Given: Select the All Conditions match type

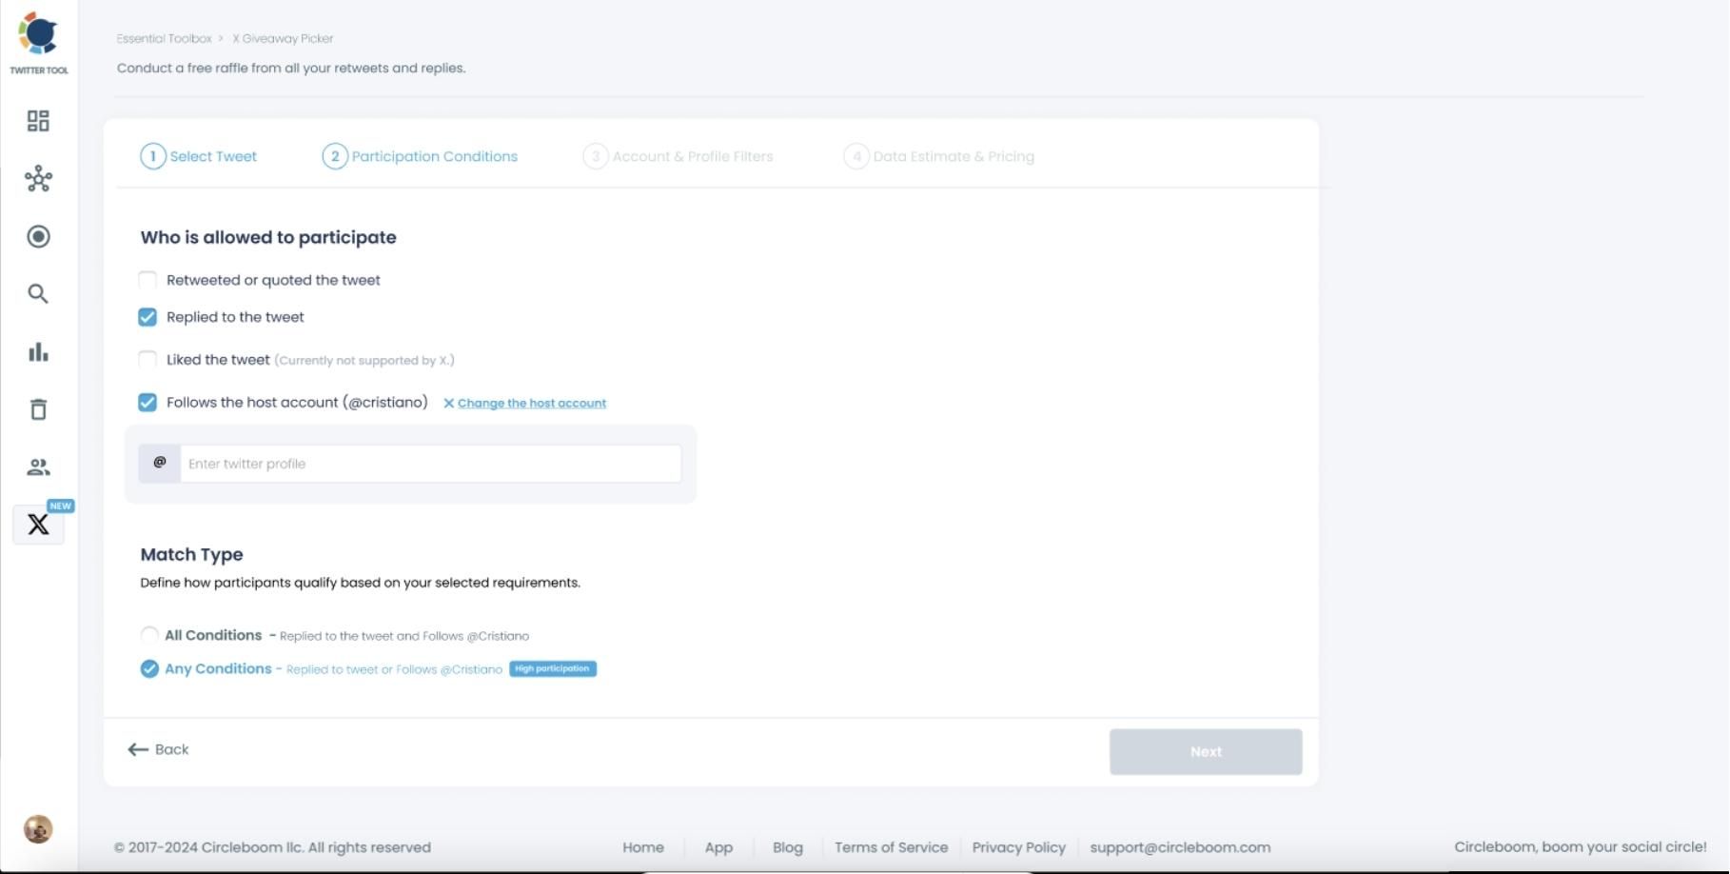Looking at the screenshot, I should click(x=149, y=635).
